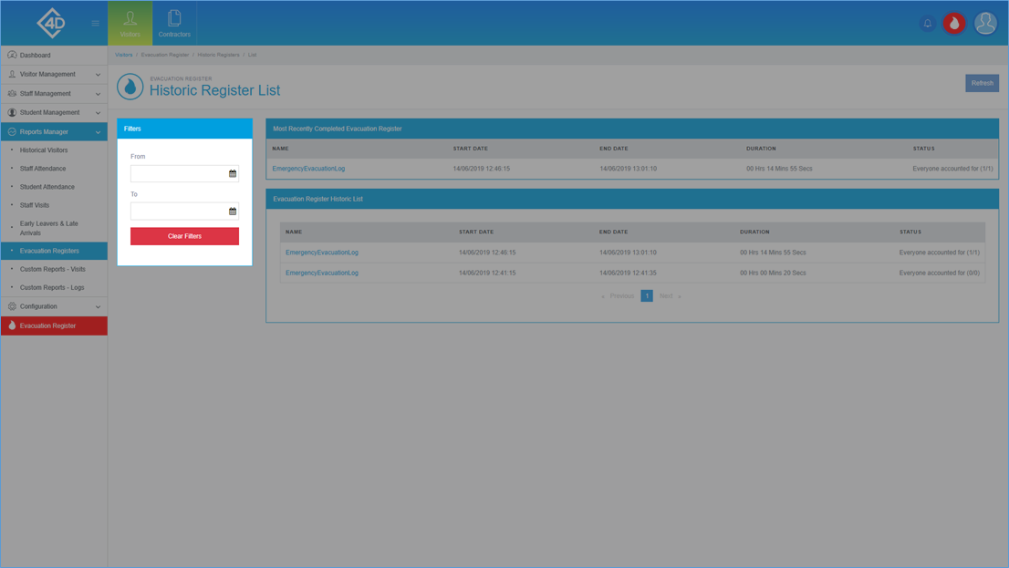
Task: Collapse the Reports Manager chevron
Action: point(98,132)
